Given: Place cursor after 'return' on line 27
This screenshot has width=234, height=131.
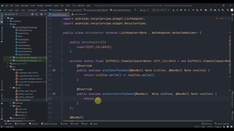Looking at the screenshot, I should [94, 99].
